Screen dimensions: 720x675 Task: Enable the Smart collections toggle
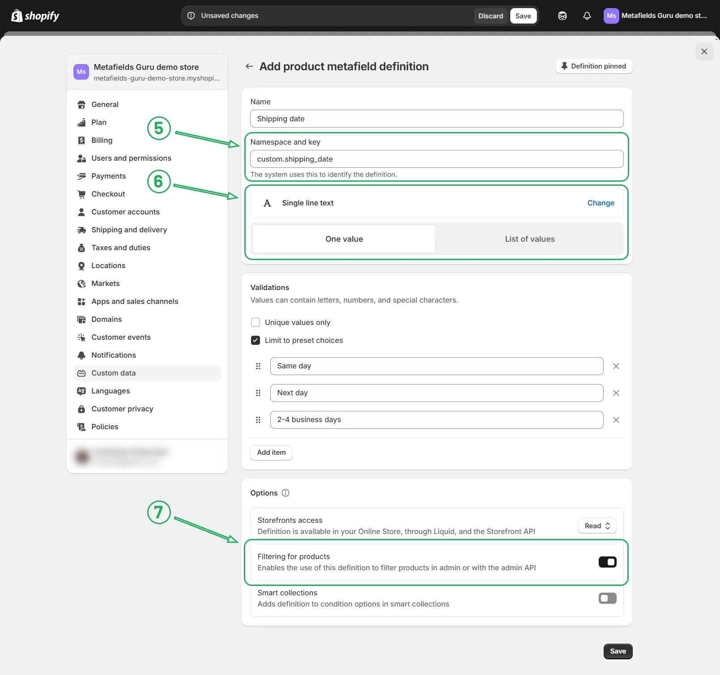(x=607, y=598)
